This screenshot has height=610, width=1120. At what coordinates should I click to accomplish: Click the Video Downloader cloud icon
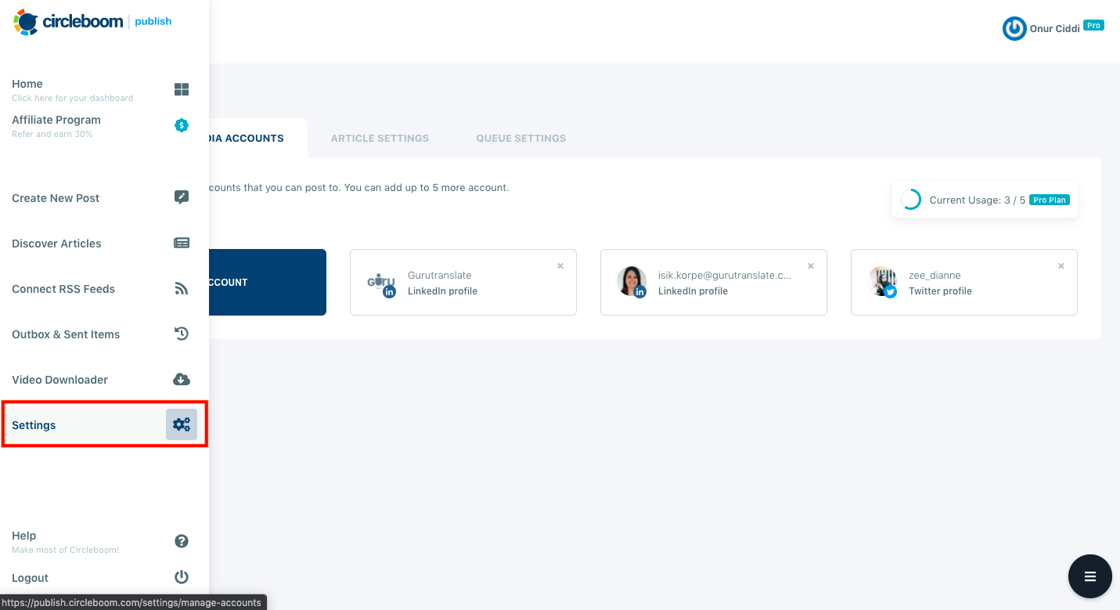[x=182, y=379]
